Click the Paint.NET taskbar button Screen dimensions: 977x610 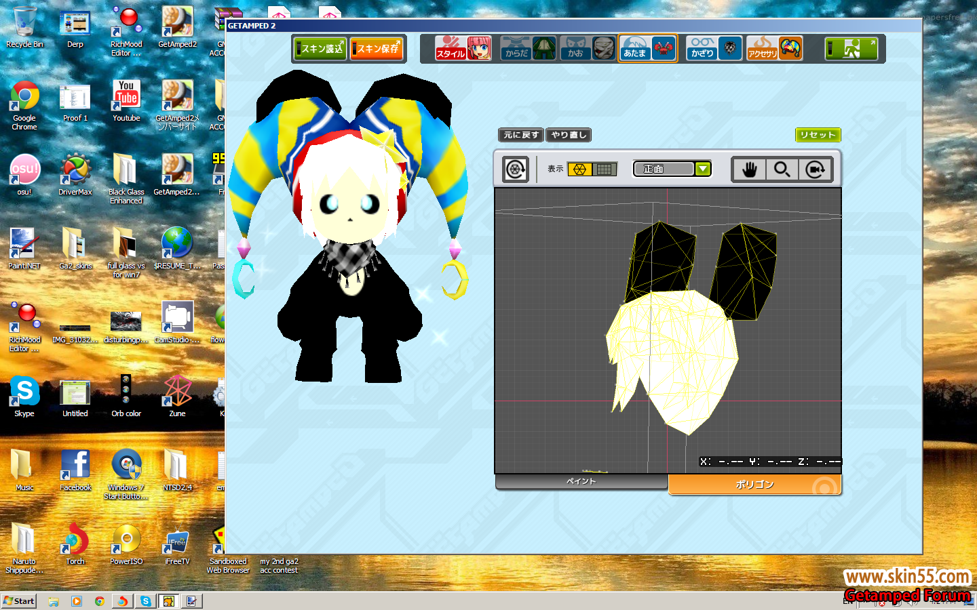[192, 601]
